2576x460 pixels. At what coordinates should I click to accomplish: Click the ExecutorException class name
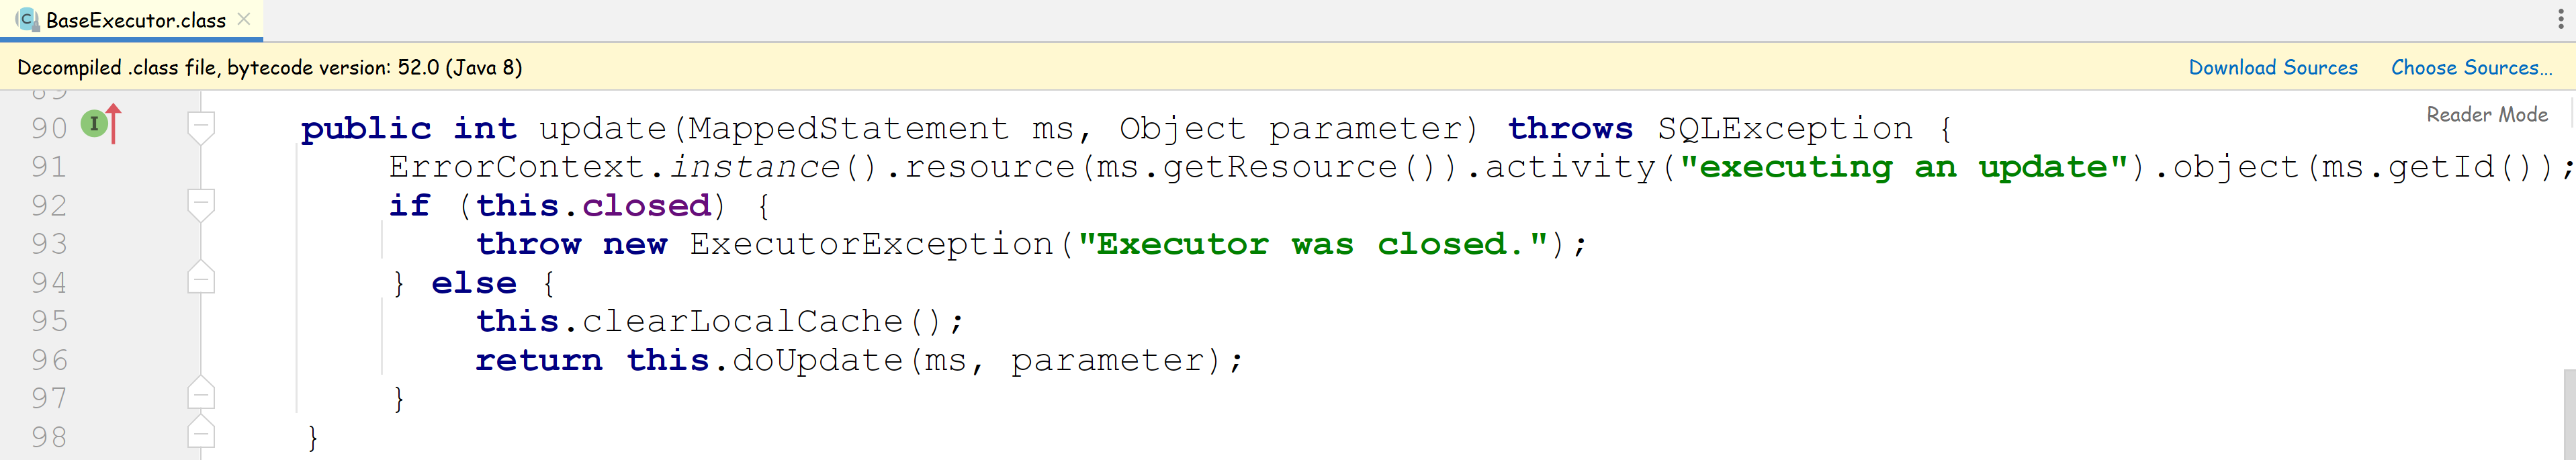tap(871, 244)
